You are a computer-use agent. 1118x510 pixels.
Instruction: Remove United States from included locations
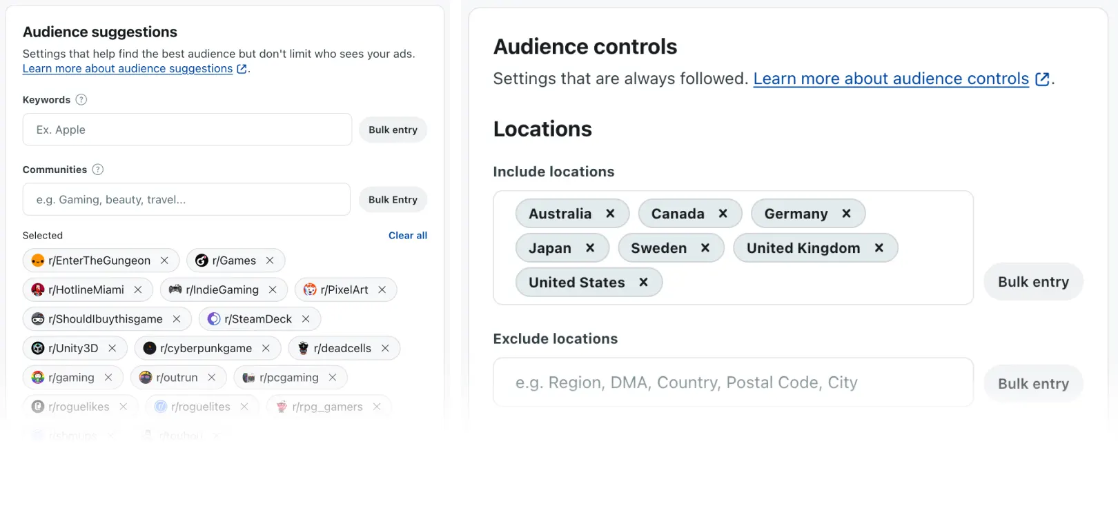coord(643,283)
